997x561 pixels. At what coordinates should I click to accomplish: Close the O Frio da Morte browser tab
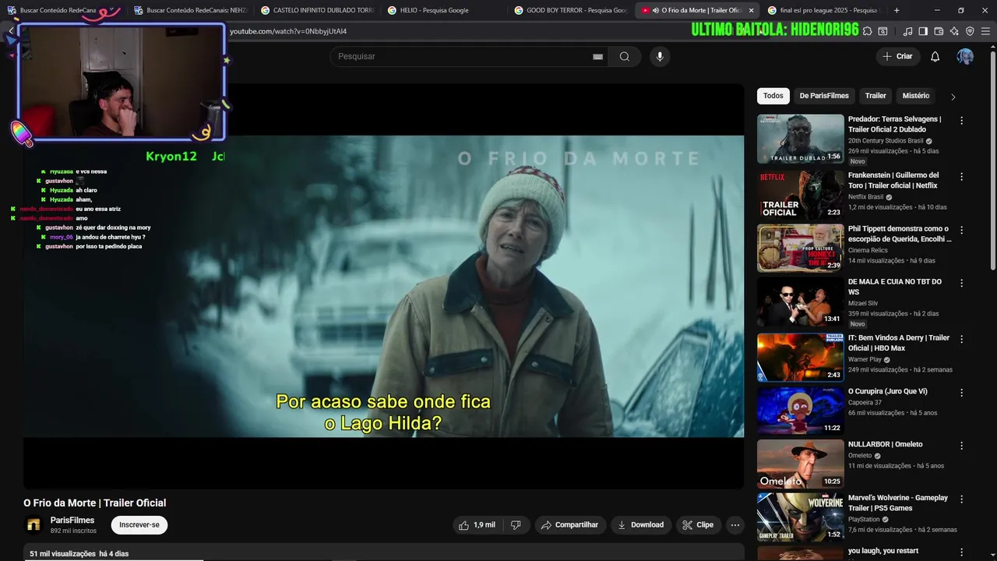click(751, 10)
